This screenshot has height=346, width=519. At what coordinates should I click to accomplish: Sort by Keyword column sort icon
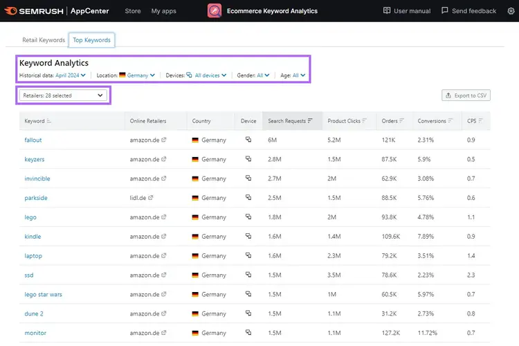click(48, 121)
